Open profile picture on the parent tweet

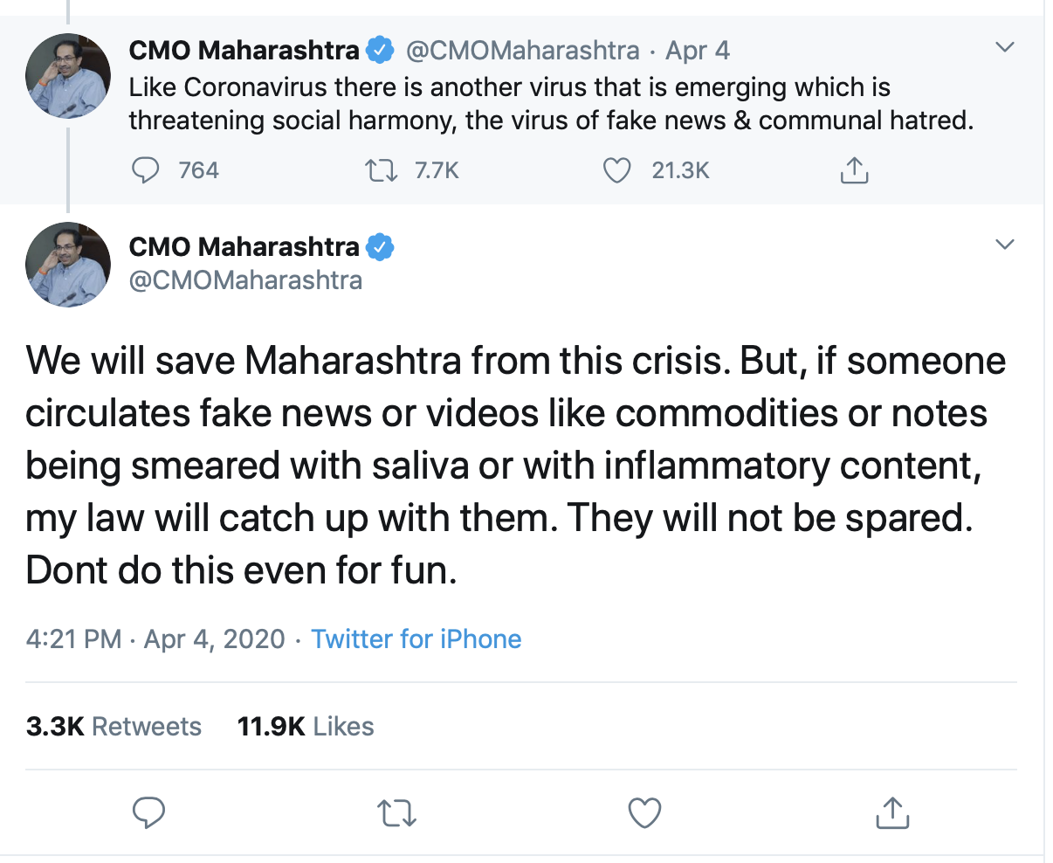coord(68,76)
